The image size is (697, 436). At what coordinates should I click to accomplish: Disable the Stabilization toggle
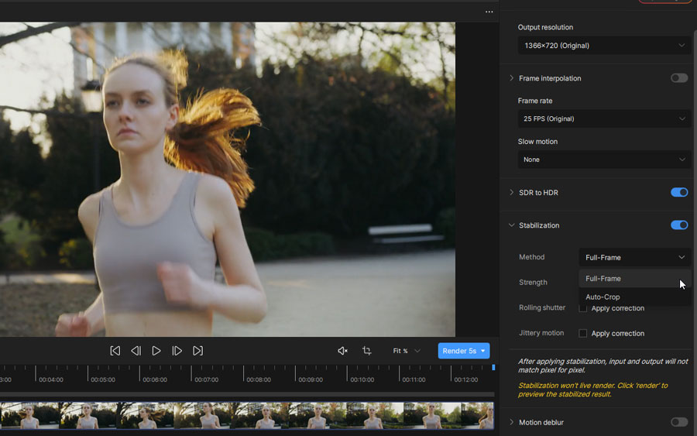click(679, 225)
